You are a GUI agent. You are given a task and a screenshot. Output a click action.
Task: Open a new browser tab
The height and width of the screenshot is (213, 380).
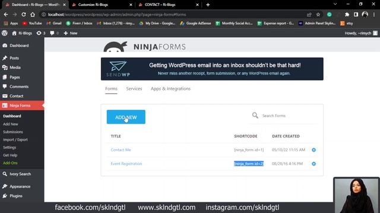[x=208, y=5]
